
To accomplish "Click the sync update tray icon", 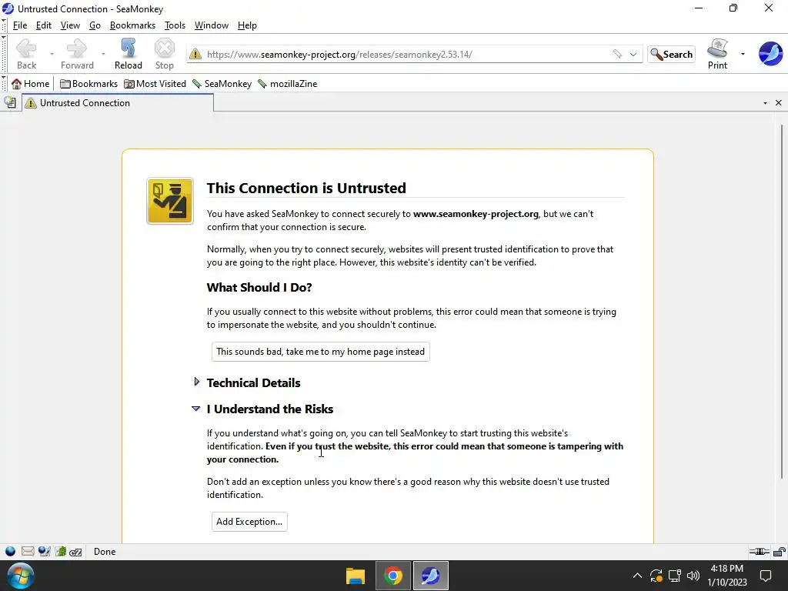I will coord(656,576).
